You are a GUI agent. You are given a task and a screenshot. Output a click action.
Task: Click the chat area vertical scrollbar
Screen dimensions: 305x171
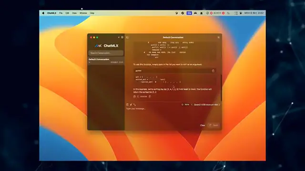(x=221, y=87)
